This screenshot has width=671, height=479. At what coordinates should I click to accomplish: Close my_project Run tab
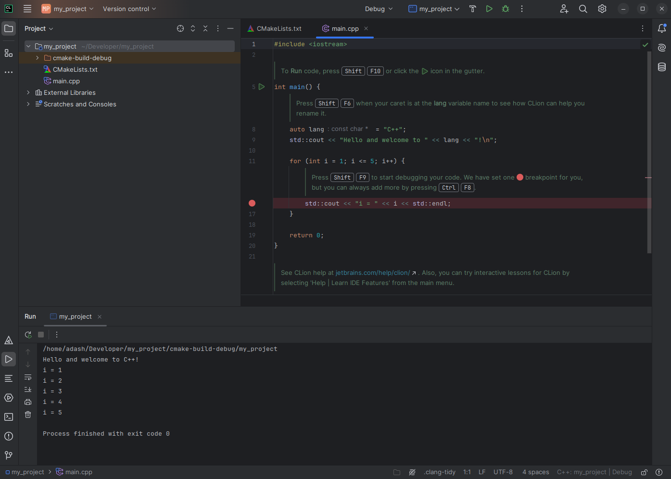[x=100, y=316]
